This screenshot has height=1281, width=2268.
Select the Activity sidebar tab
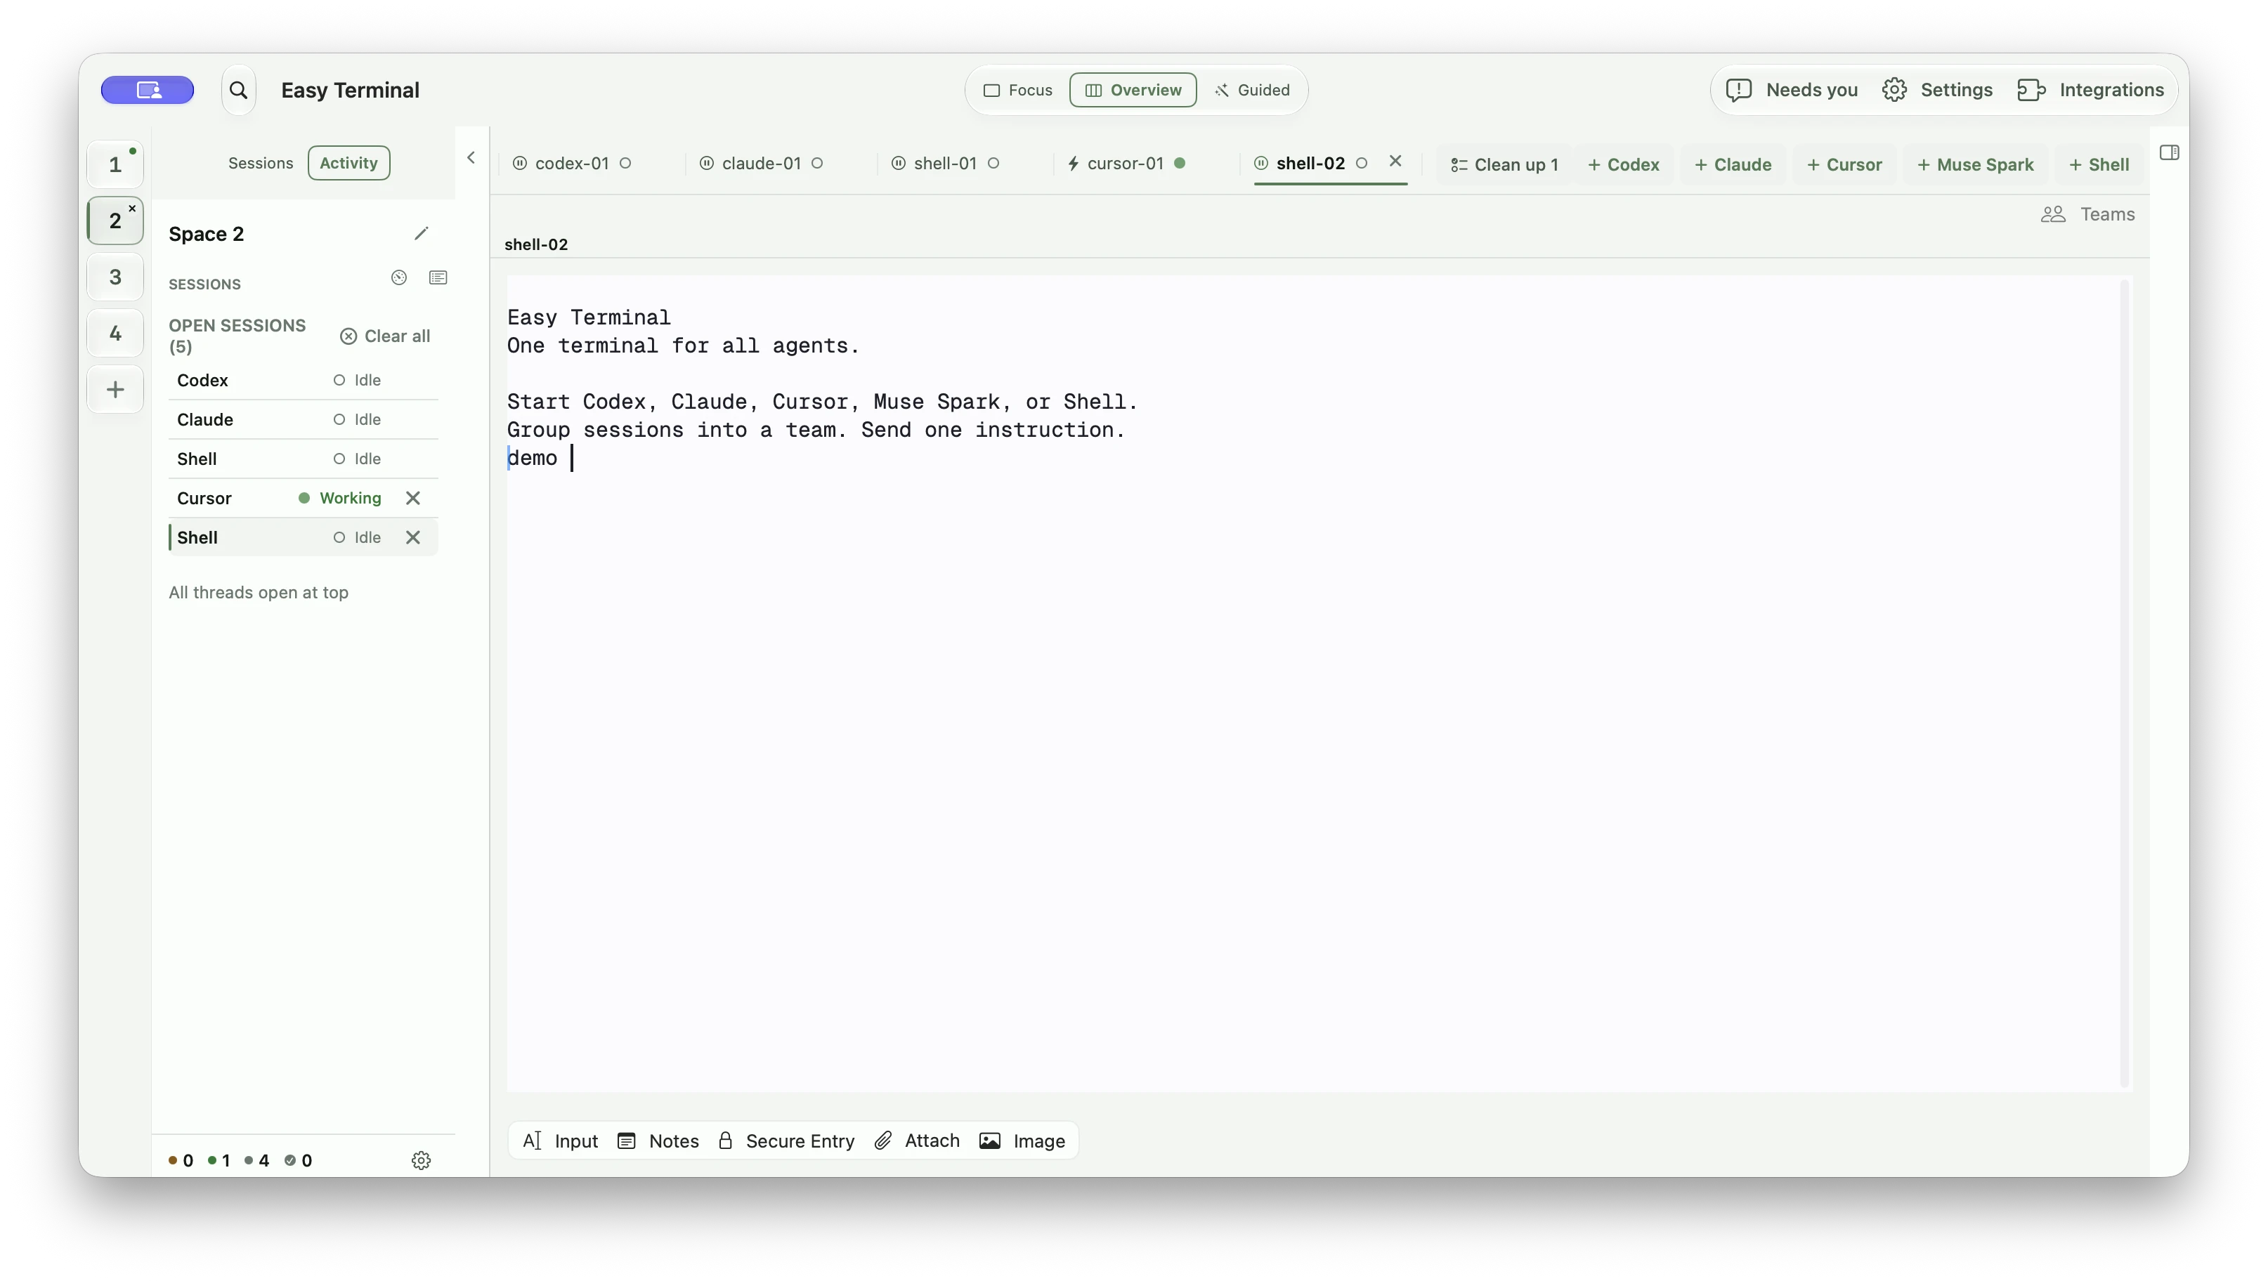click(348, 163)
